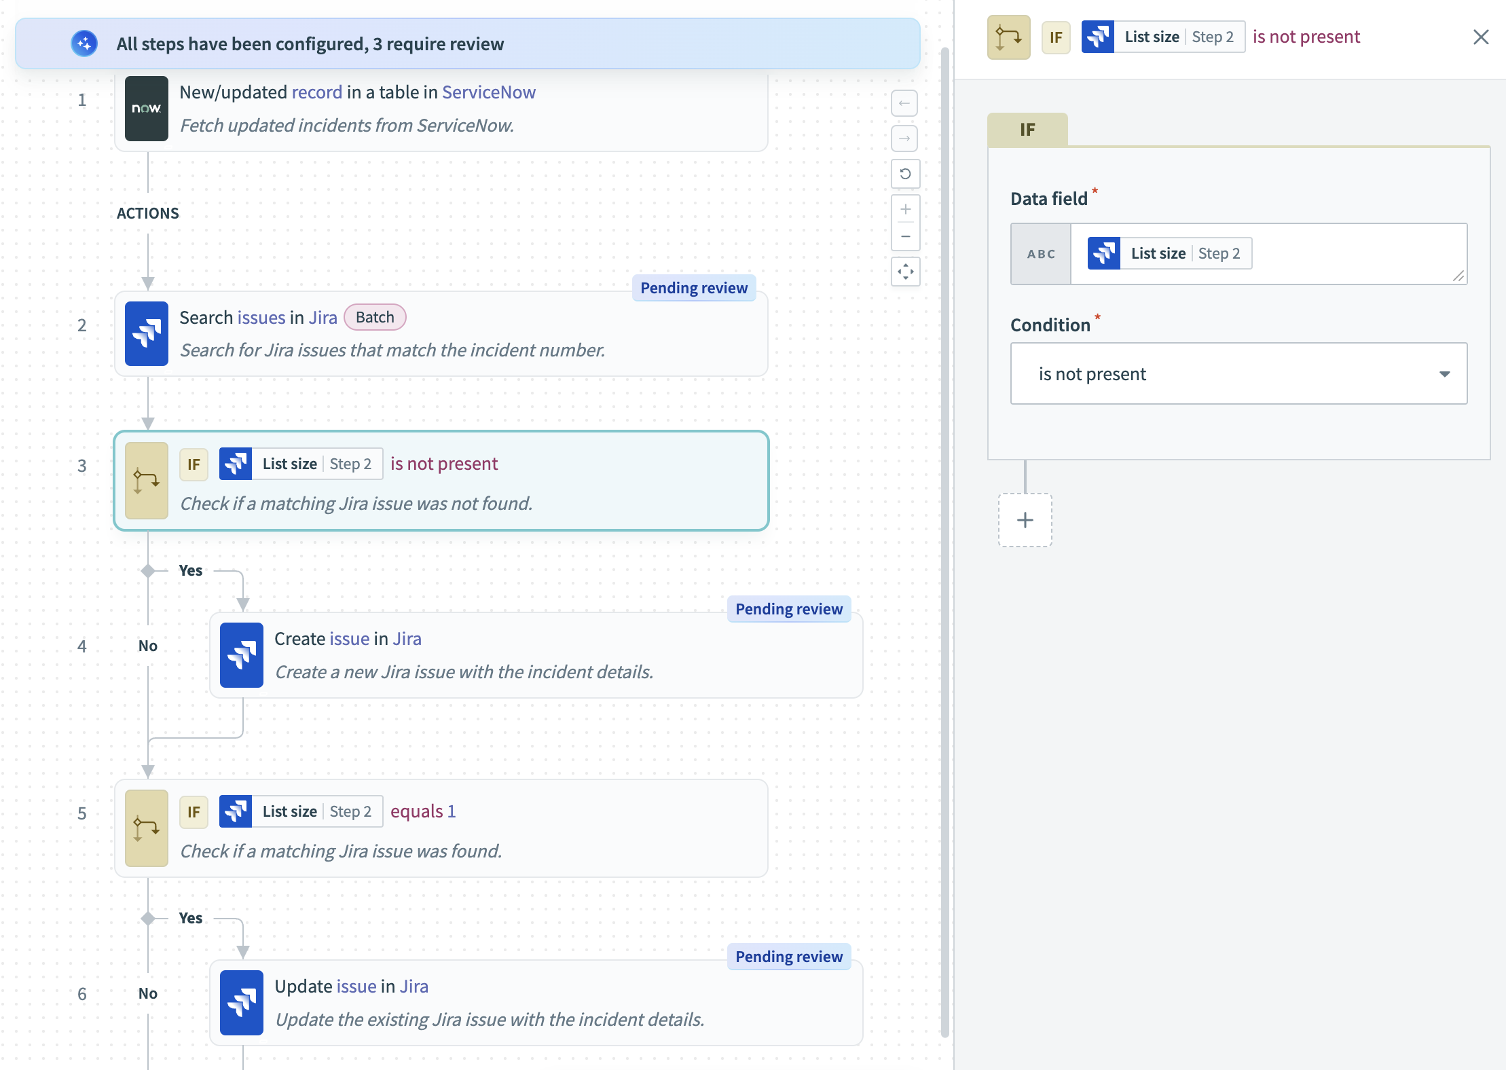The height and width of the screenshot is (1070, 1506).
Task: Click the Batch tag on search issues step
Action: (374, 317)
